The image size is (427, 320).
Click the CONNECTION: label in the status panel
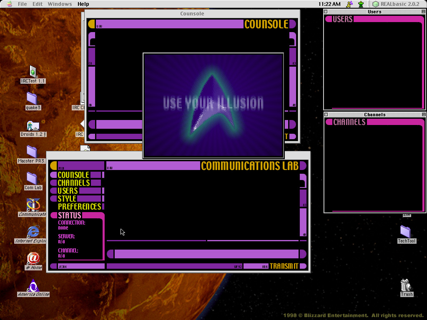(x=72, y=222)
